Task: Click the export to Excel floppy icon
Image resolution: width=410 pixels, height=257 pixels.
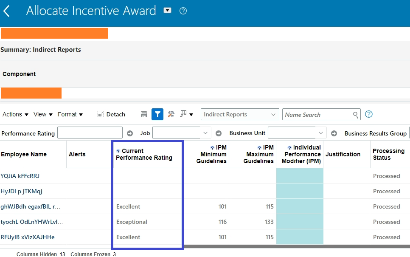Action: point(143,114)
